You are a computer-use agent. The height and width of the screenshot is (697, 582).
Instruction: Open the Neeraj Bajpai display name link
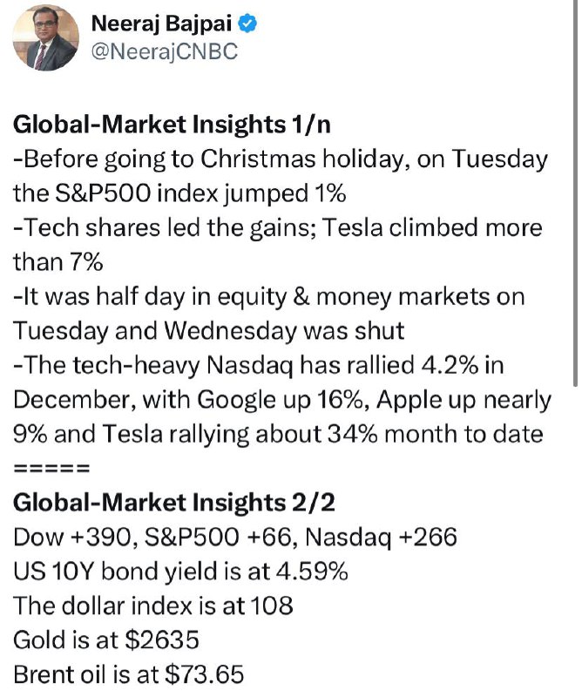click(161, 24)
